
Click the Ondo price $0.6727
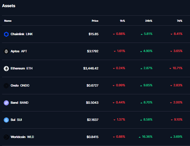93,85
